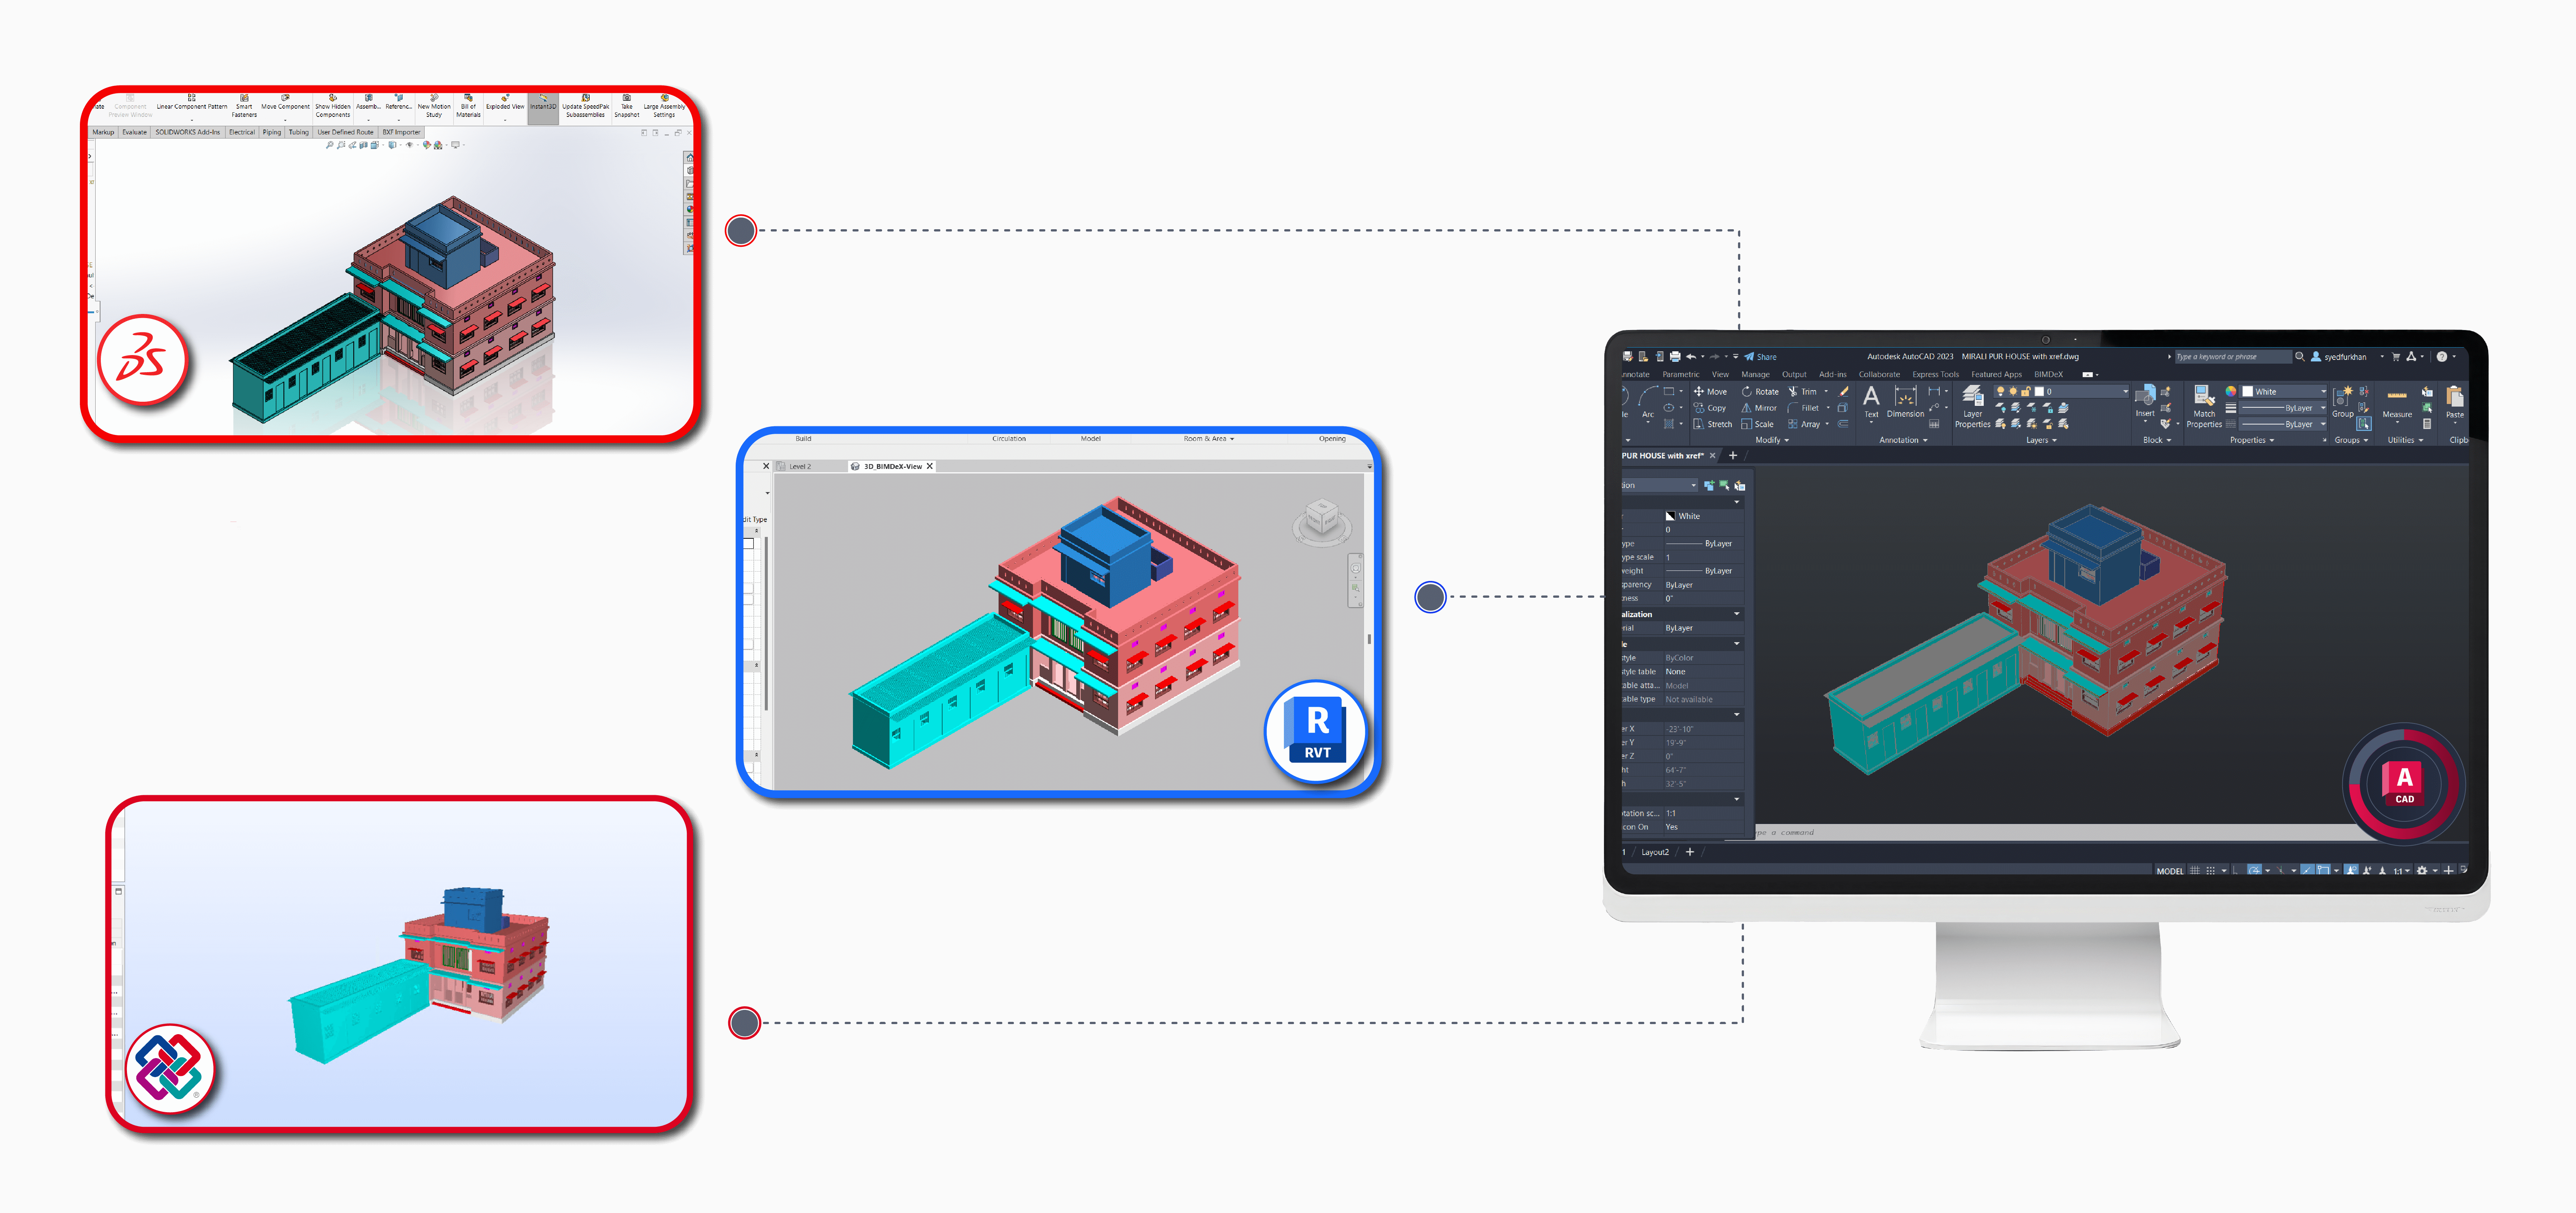Click Show Hidden Components in SOLIDWORKS

(x=333, y=106)
